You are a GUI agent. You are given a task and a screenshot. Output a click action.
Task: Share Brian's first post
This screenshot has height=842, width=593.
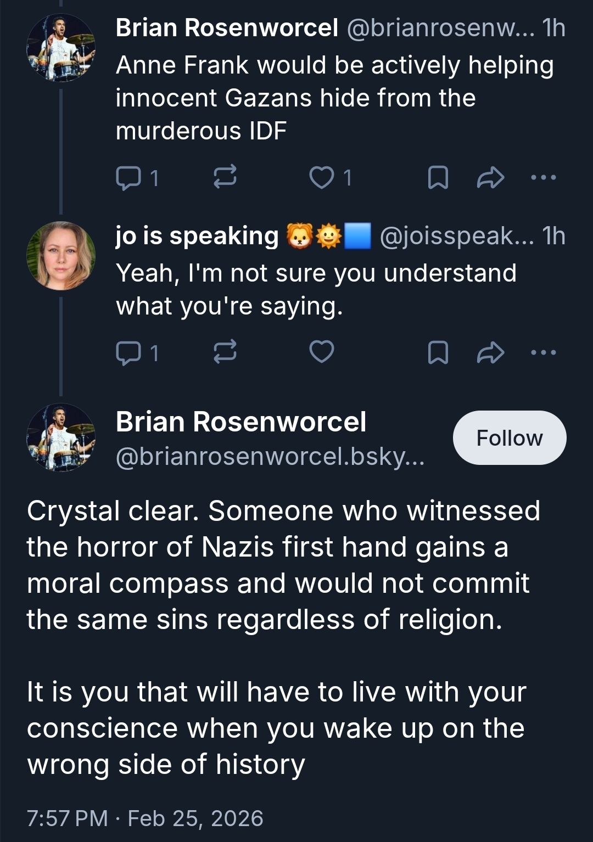(490, 177)
